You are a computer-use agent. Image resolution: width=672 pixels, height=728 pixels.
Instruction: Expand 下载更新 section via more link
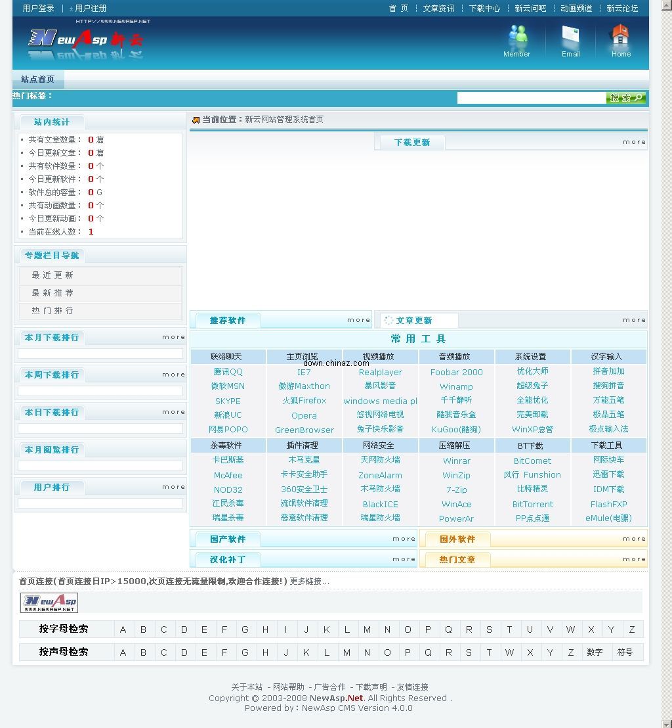coord(634,142)
